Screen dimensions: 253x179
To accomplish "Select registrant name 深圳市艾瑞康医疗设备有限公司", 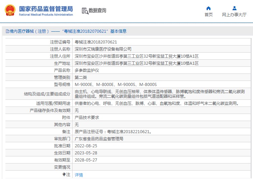I will pos(103,49).
